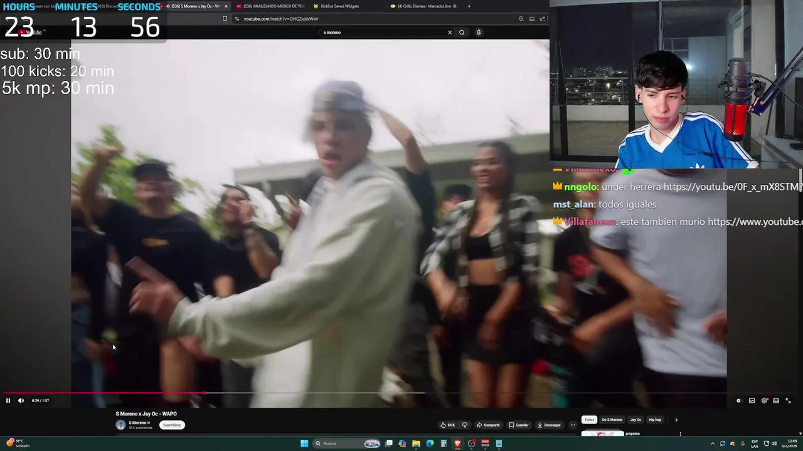Image resolution: width=803 pixels, height=451 pixels.
Task: Open the OBS Studio taskbar icon
Action: pos(471,443)
